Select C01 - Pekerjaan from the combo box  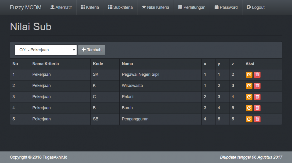click(46, 50)
